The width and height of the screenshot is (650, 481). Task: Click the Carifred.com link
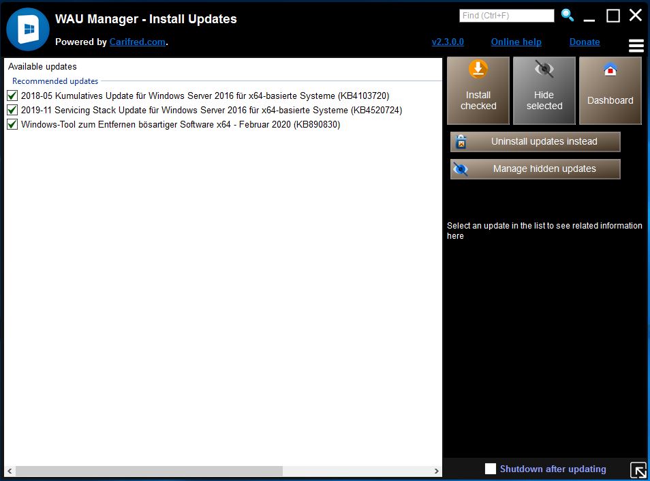pyautogui.click(x=137, y=42)
